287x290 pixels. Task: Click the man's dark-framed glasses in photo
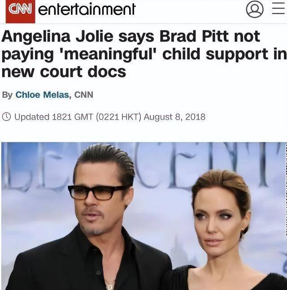(x=96, y=192)
